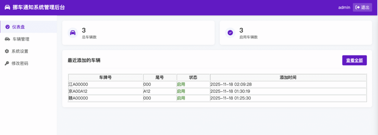Click the key icon beside 修改密码
The image size is (378, 135).
(7, 63)
